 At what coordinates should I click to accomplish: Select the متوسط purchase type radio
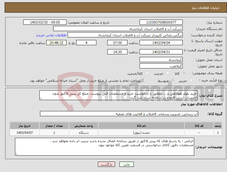click(x=173, y=80)
